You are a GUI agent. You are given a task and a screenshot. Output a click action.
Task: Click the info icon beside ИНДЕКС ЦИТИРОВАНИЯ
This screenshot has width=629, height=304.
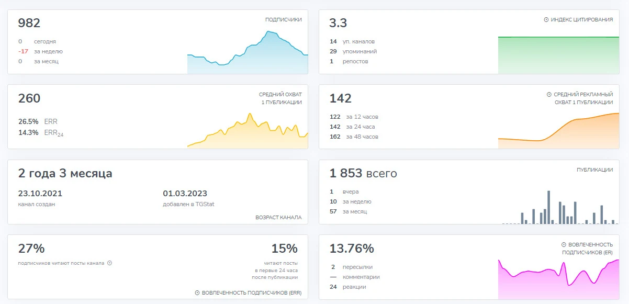point(546,19)
